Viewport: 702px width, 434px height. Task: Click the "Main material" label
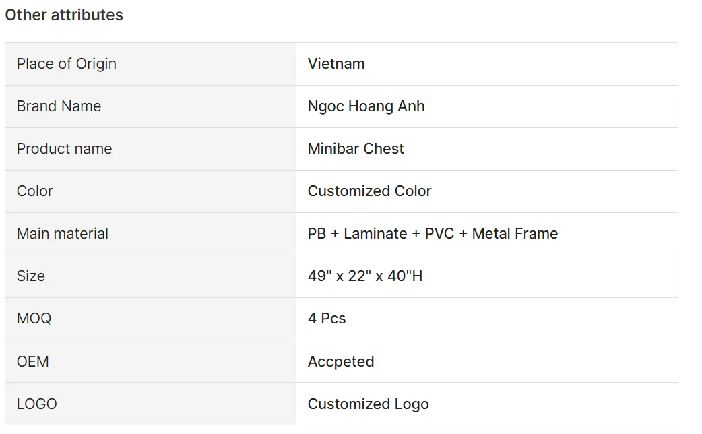63,234
